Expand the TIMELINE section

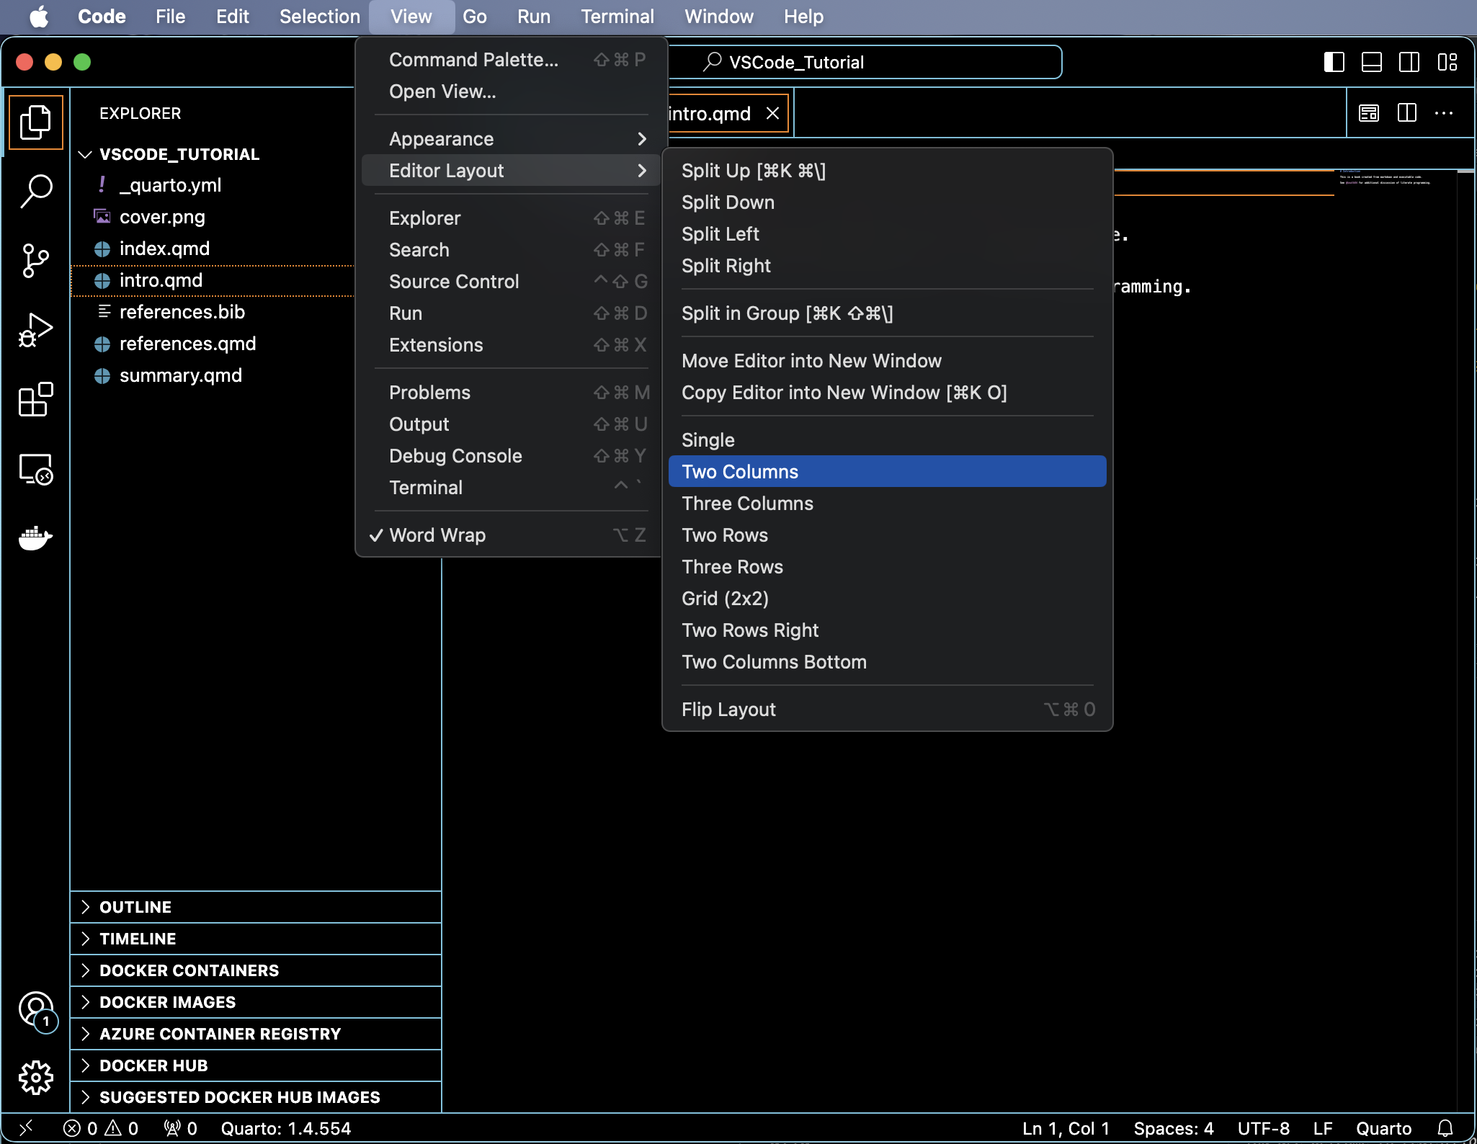pos(256,939)
